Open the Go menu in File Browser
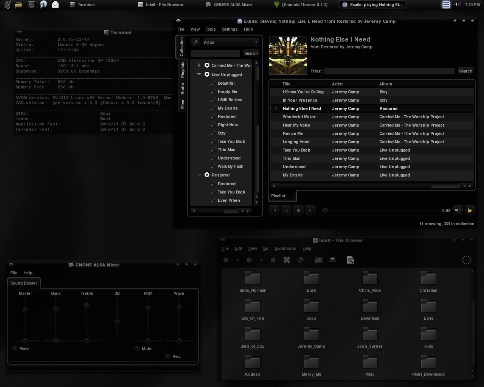 (x=265, y=248)
